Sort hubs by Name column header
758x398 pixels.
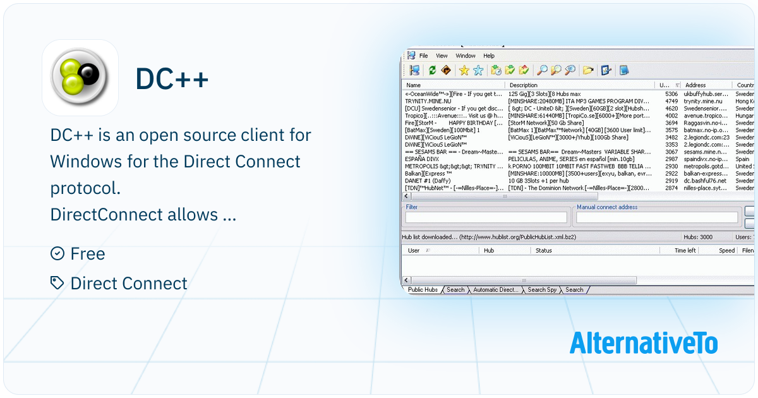coord(454,85)
